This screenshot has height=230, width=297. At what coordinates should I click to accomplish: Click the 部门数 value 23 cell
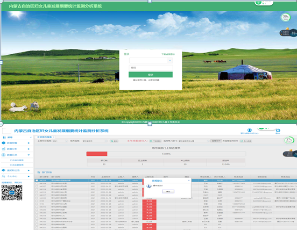pos(104,164)
